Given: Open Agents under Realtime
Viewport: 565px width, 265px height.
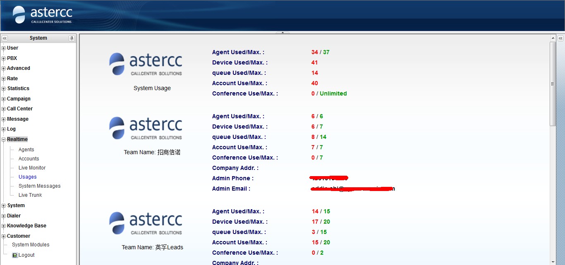Looking at the screenshot, I should pos(26,150).
